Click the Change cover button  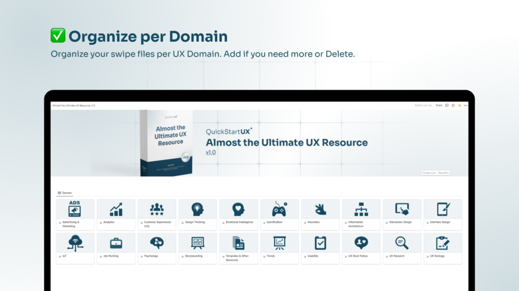pos(429,173)
